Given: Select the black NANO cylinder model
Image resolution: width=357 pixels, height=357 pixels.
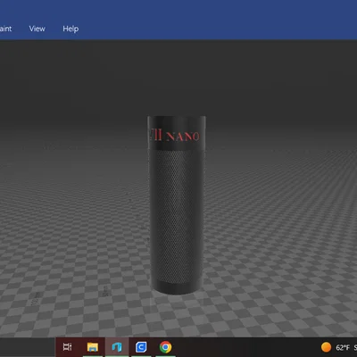Looking at the screenshot, I should [x=177, y=205].
